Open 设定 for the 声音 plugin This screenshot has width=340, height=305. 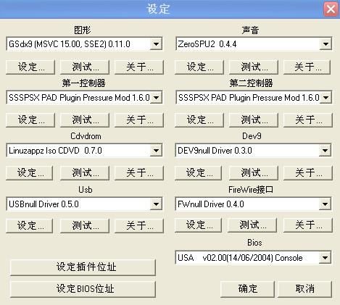click(199, 67)
